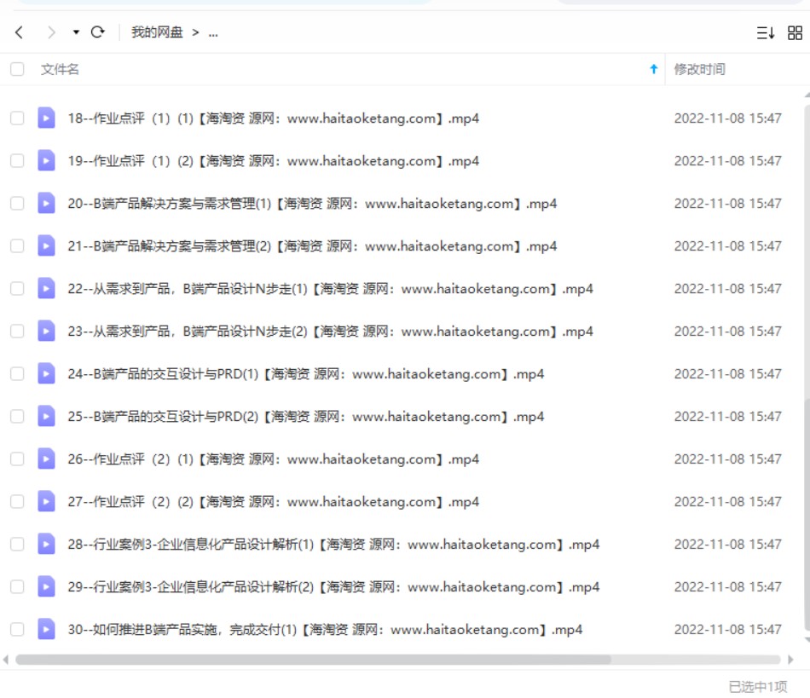Click video icon of file 23--从需求到产品
Image resolution: width=810 pixels, height=698 pixels.
click(x=46, y=332)
